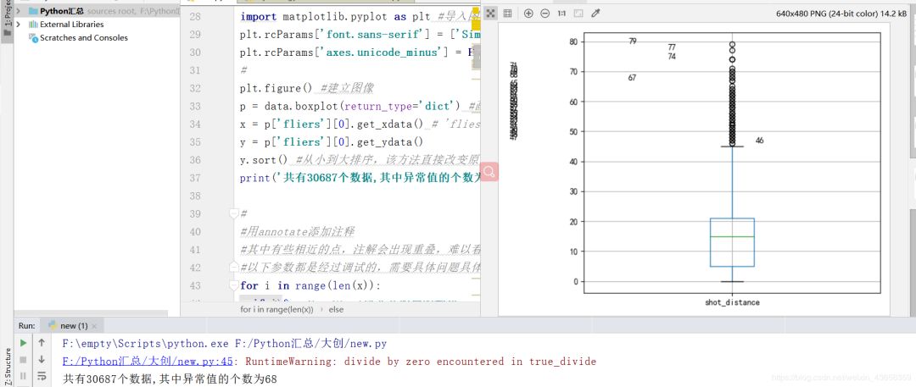
Task: Rerun the script with green Run arrow
Action: click(23, 343)
